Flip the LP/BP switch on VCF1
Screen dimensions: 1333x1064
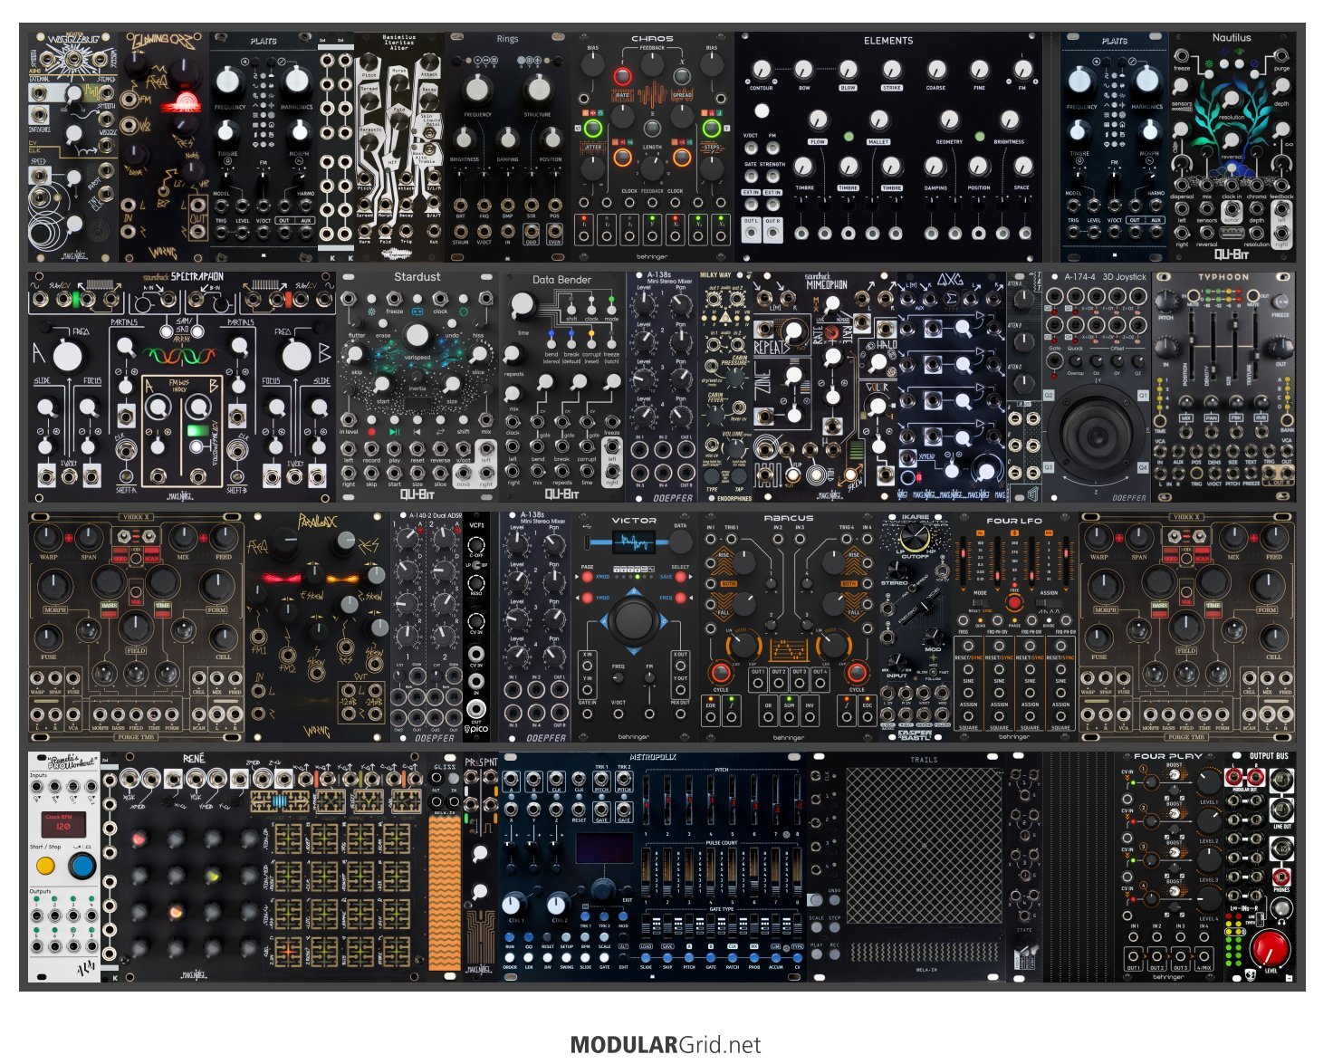tap(476, 564)
